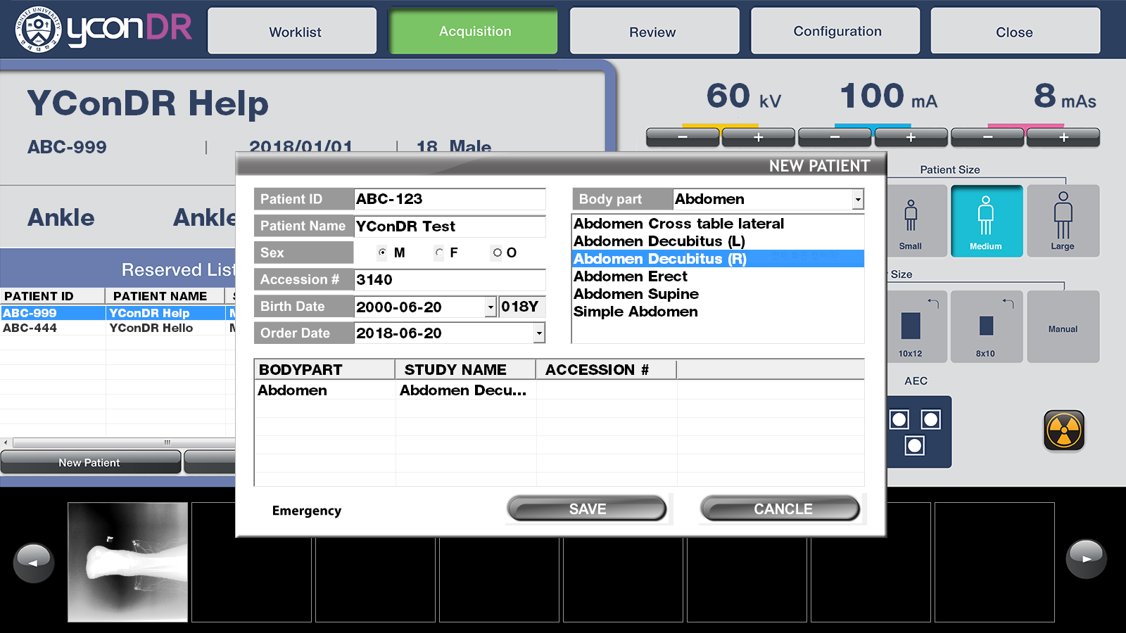Click the radiation exposure icon
The height and width of the screenshot is (633, 1126).
coord(1063,430)
